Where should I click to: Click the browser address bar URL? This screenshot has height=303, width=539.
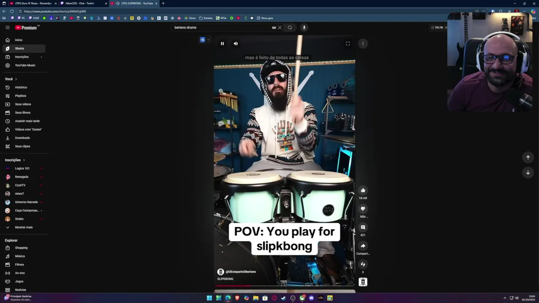click(x=55, y=11)
